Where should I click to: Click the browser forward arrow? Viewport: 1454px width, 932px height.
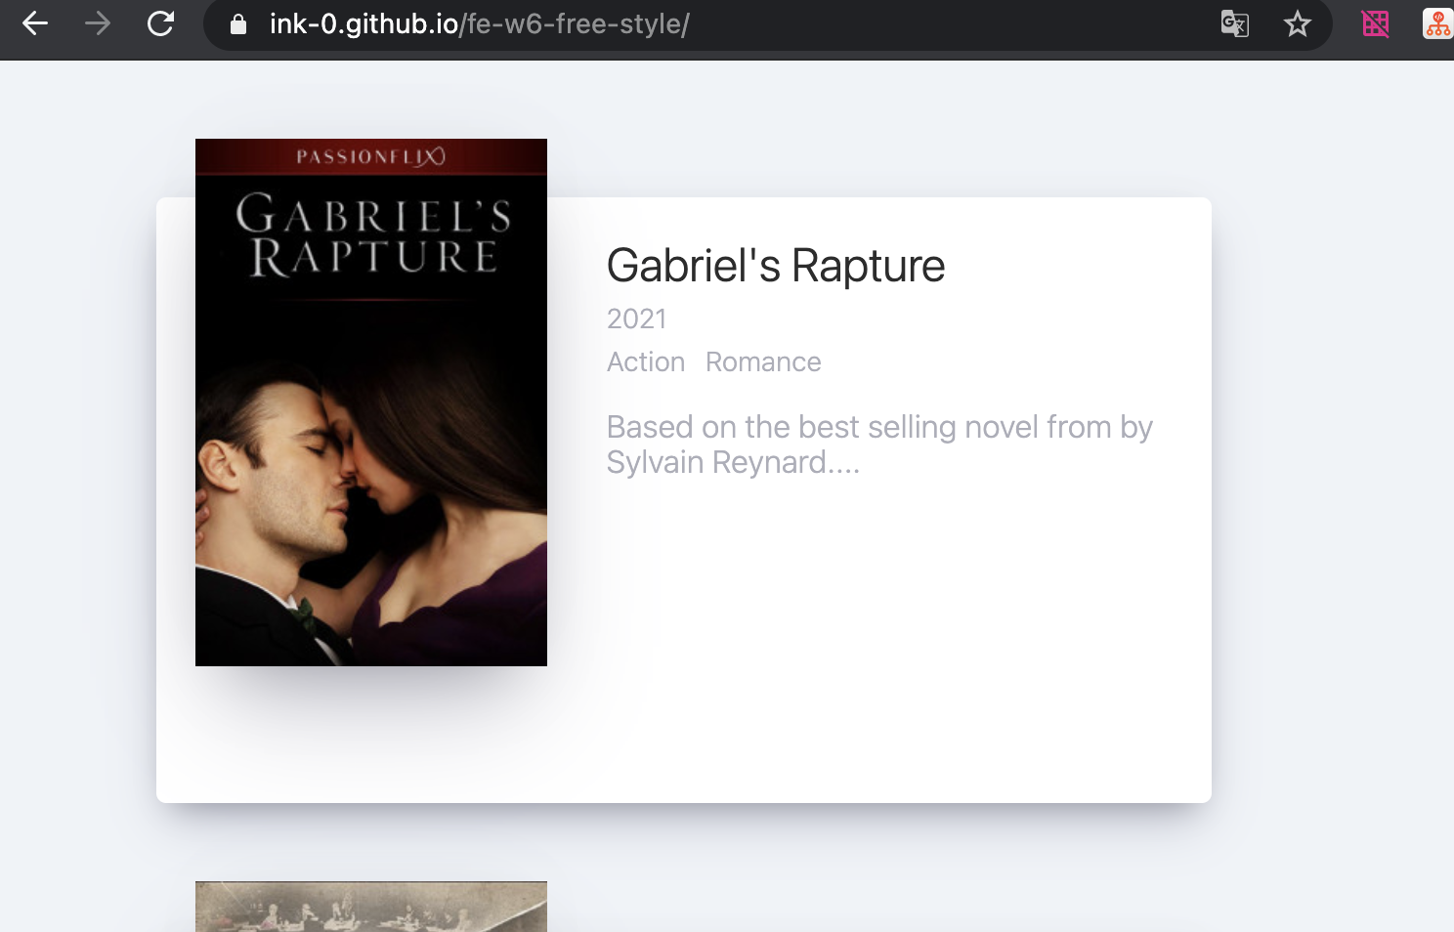click(98, 23)
